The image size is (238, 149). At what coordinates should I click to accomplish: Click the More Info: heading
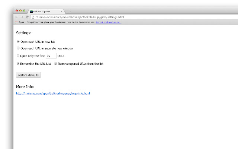(25, 87)
